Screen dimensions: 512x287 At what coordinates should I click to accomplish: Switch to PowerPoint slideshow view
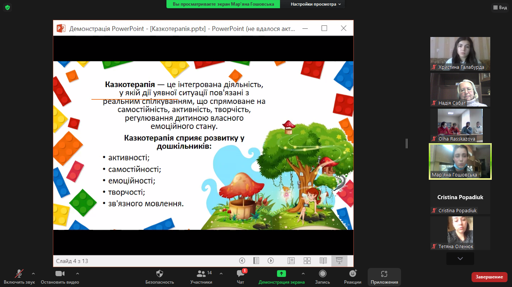coord(339,261)
